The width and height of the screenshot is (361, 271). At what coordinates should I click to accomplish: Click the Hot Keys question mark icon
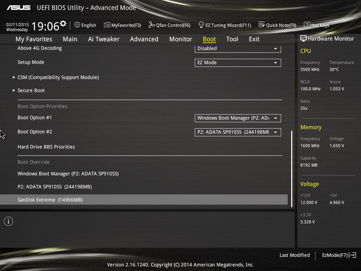307,25
